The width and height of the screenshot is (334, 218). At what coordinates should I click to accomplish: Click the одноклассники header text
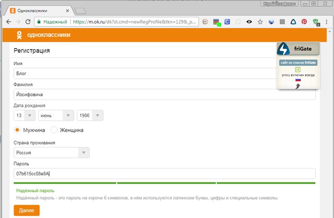pos(49,35)
